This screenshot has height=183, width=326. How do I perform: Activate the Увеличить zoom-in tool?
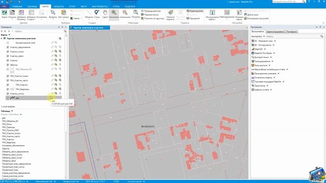[x=114, y=14]
